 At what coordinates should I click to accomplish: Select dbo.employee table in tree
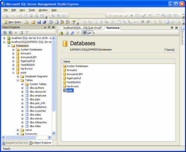(38, 96)
